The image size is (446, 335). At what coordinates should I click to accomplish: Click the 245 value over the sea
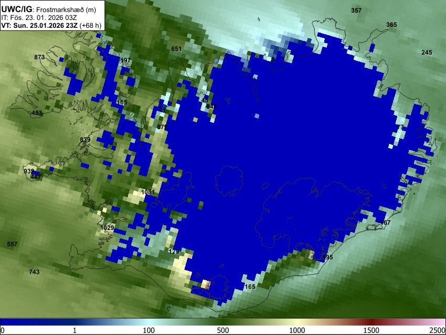pos(427,53)
